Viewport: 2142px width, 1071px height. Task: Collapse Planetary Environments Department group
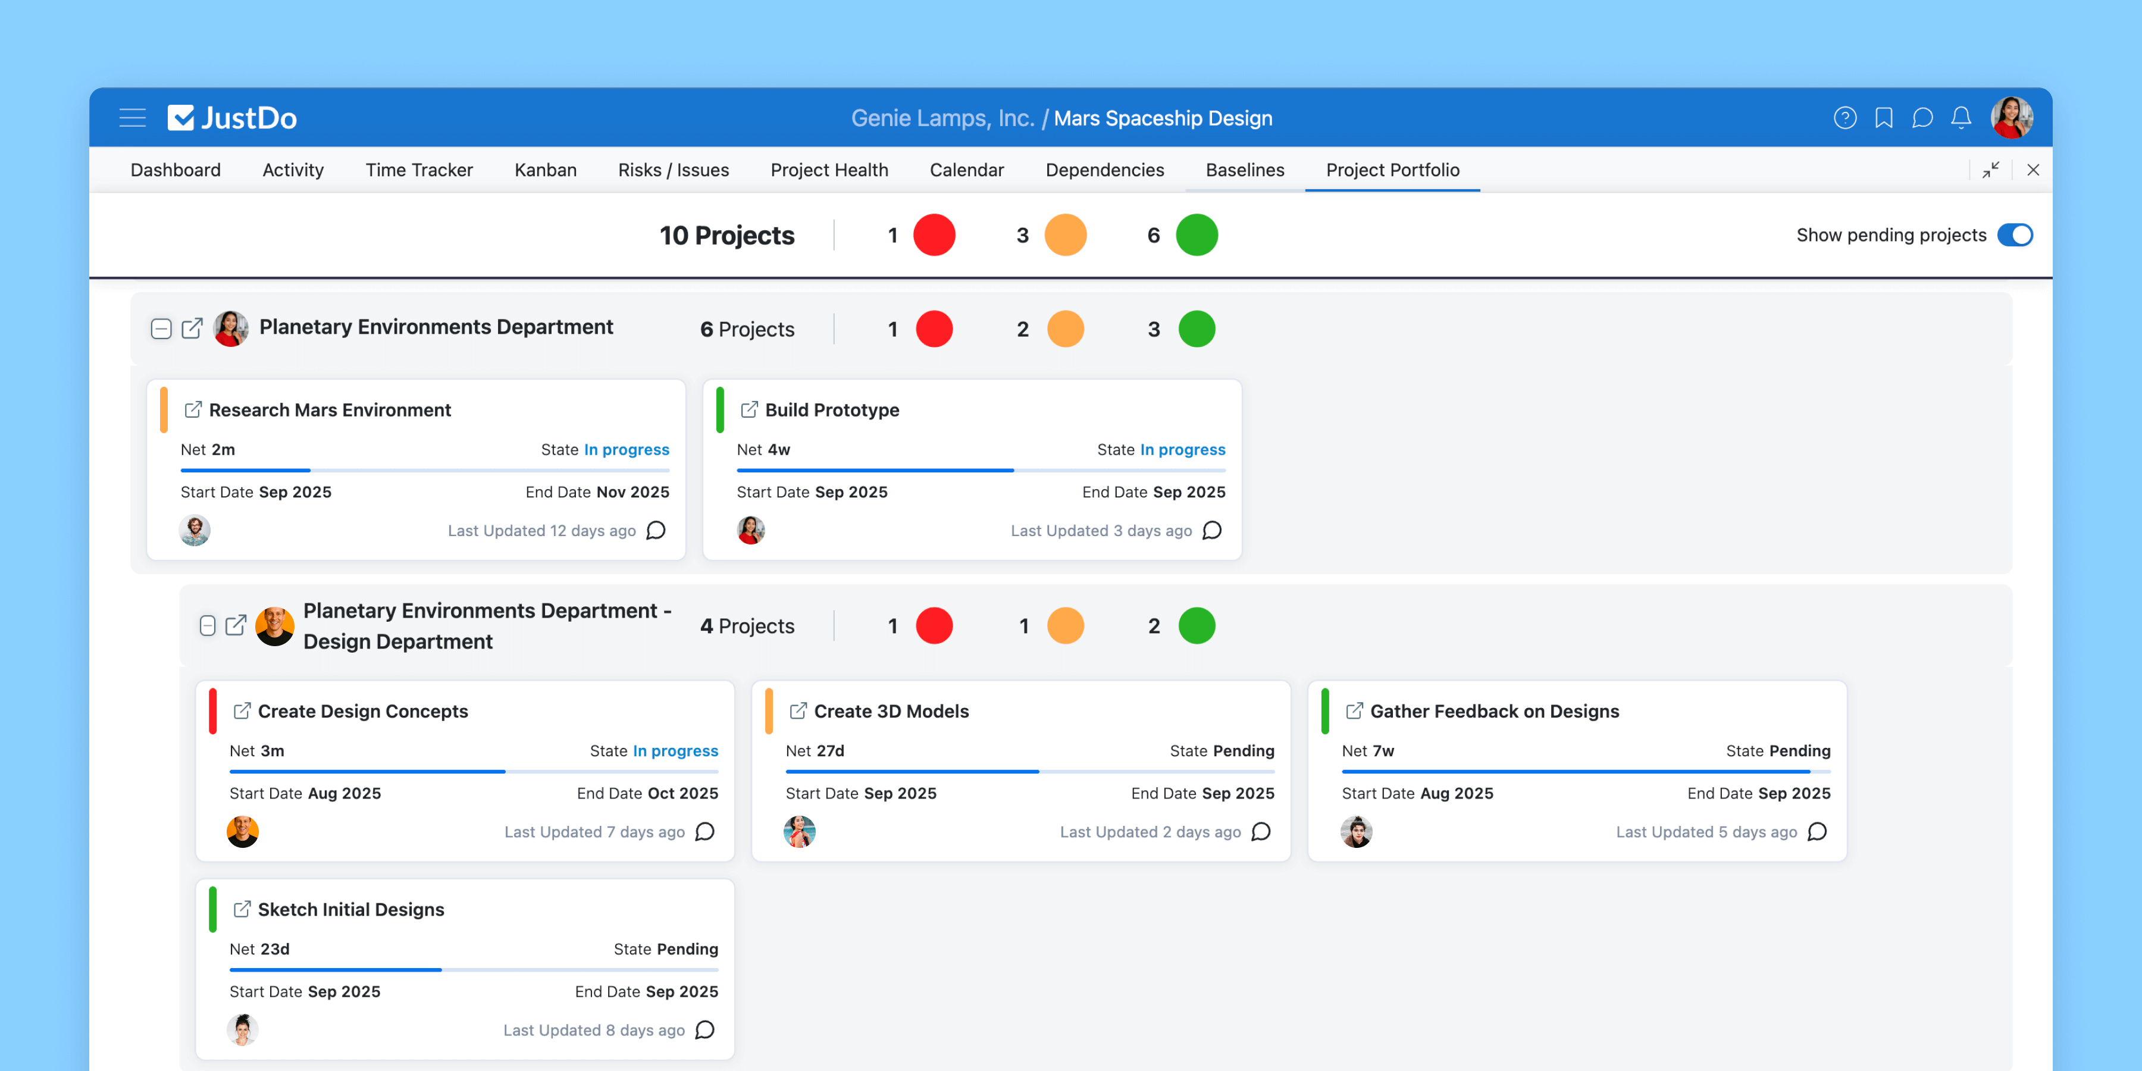click(161, 328)
